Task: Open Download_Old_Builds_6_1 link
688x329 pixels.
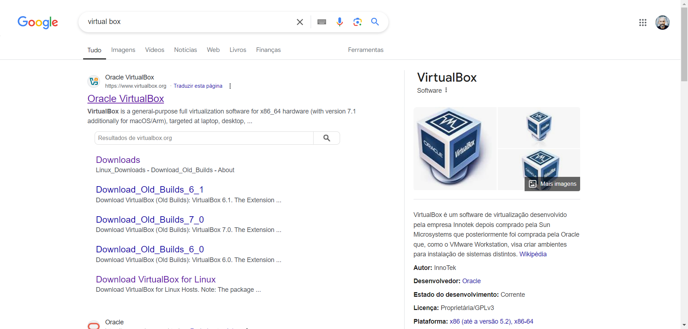Action: [150, 189]
